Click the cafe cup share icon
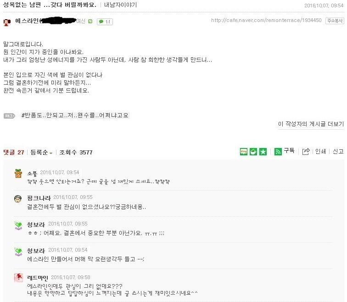Screen dimensions: 347x302 pos(253,152)
